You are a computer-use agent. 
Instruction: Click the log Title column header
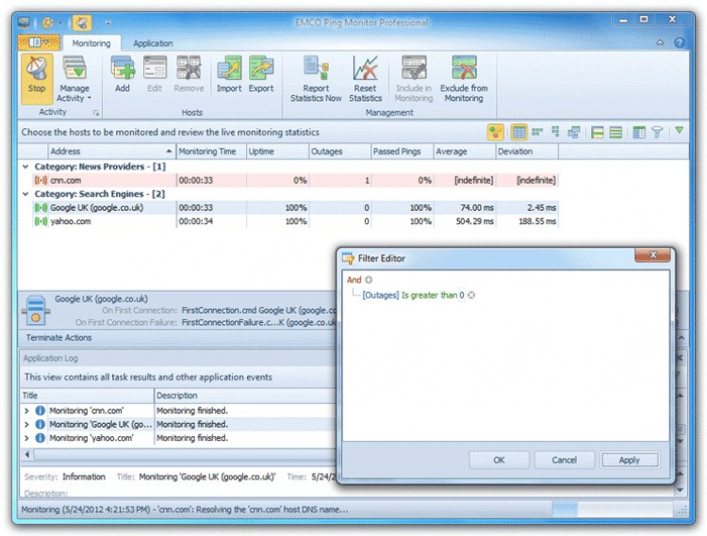(x=88, y=396)
